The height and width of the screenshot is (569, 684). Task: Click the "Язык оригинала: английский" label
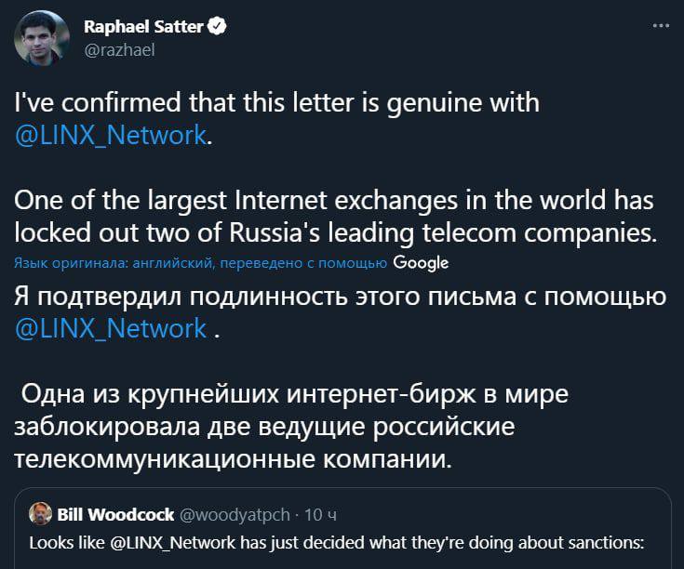[114, 263]
